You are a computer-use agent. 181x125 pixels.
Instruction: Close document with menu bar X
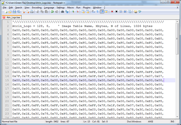pos(178,8)
